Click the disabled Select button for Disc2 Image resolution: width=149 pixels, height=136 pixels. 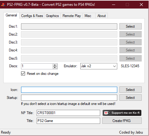point(130,34)
